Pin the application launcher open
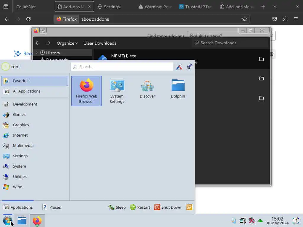303x227 pixels. click(189, 67)
